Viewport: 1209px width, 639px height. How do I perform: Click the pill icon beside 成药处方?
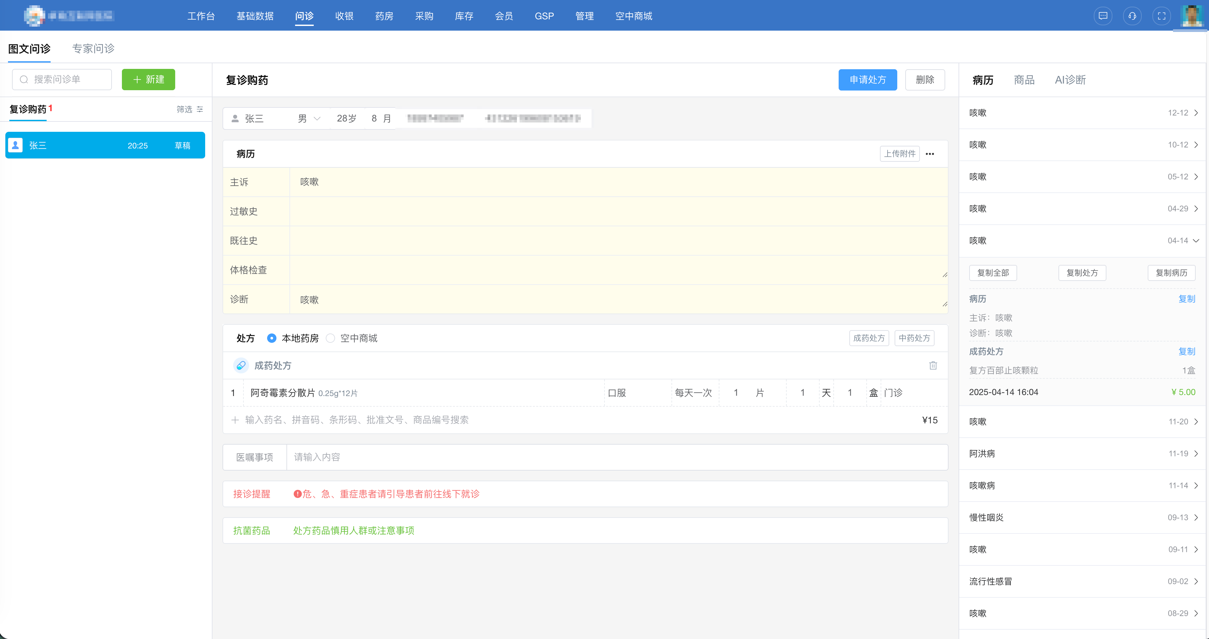241,365
